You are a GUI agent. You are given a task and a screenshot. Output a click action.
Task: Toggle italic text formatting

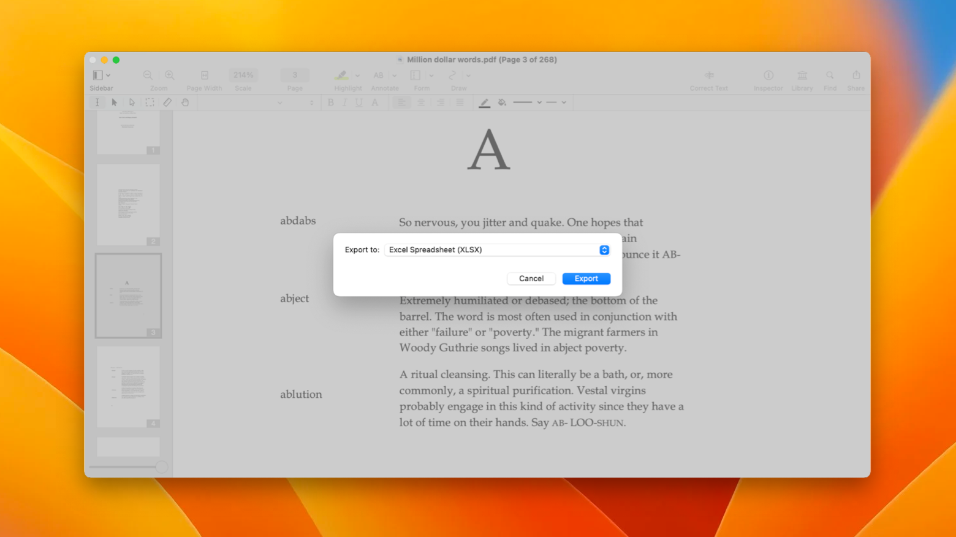344,102
